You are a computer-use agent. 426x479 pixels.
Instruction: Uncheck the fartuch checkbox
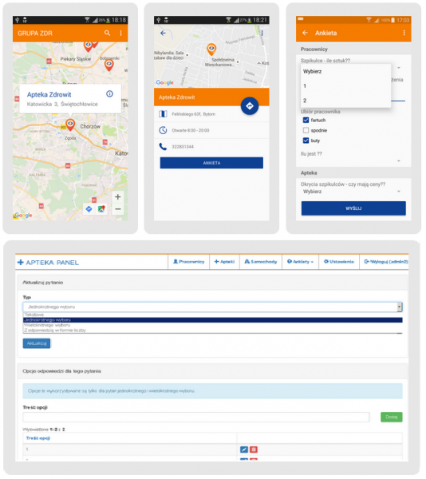306,120
